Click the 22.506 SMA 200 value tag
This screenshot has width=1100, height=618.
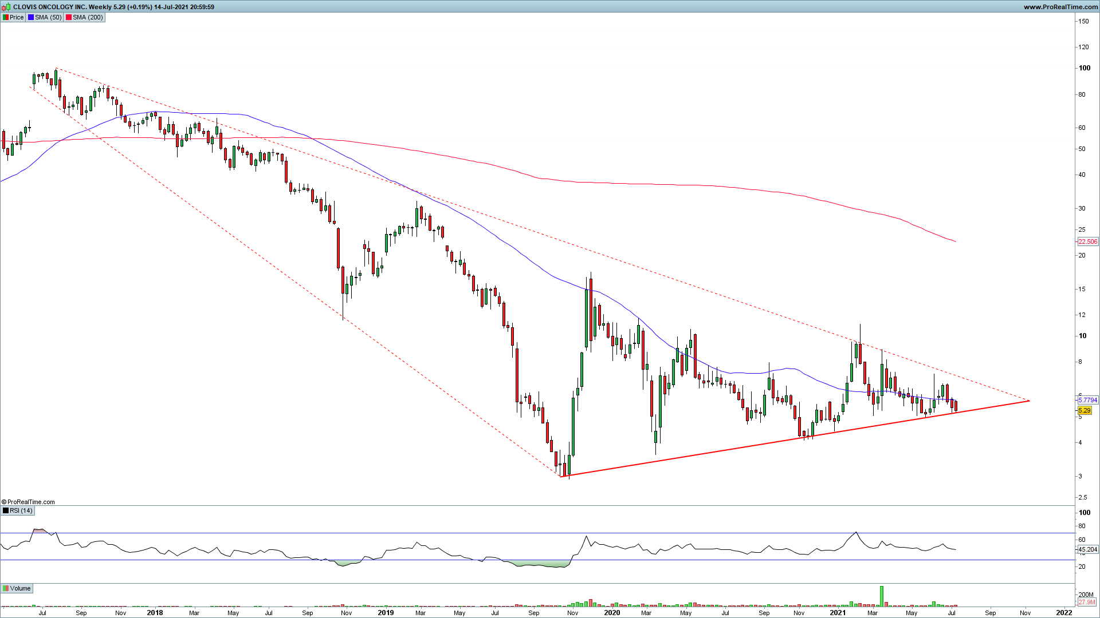(1087, 241)
